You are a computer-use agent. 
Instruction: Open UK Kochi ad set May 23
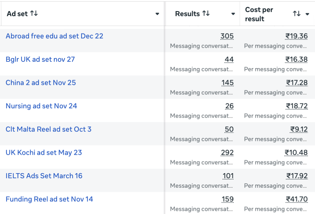point(44,153)
